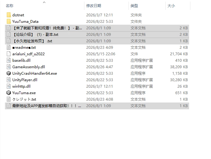Sort by the 类型 column header
The height and width of the screenshot is (159, 211).
point(134,6)
